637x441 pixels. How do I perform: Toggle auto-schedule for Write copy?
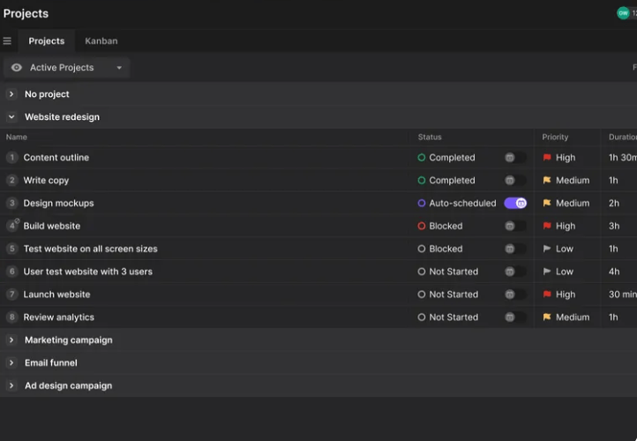coord(515,180)
